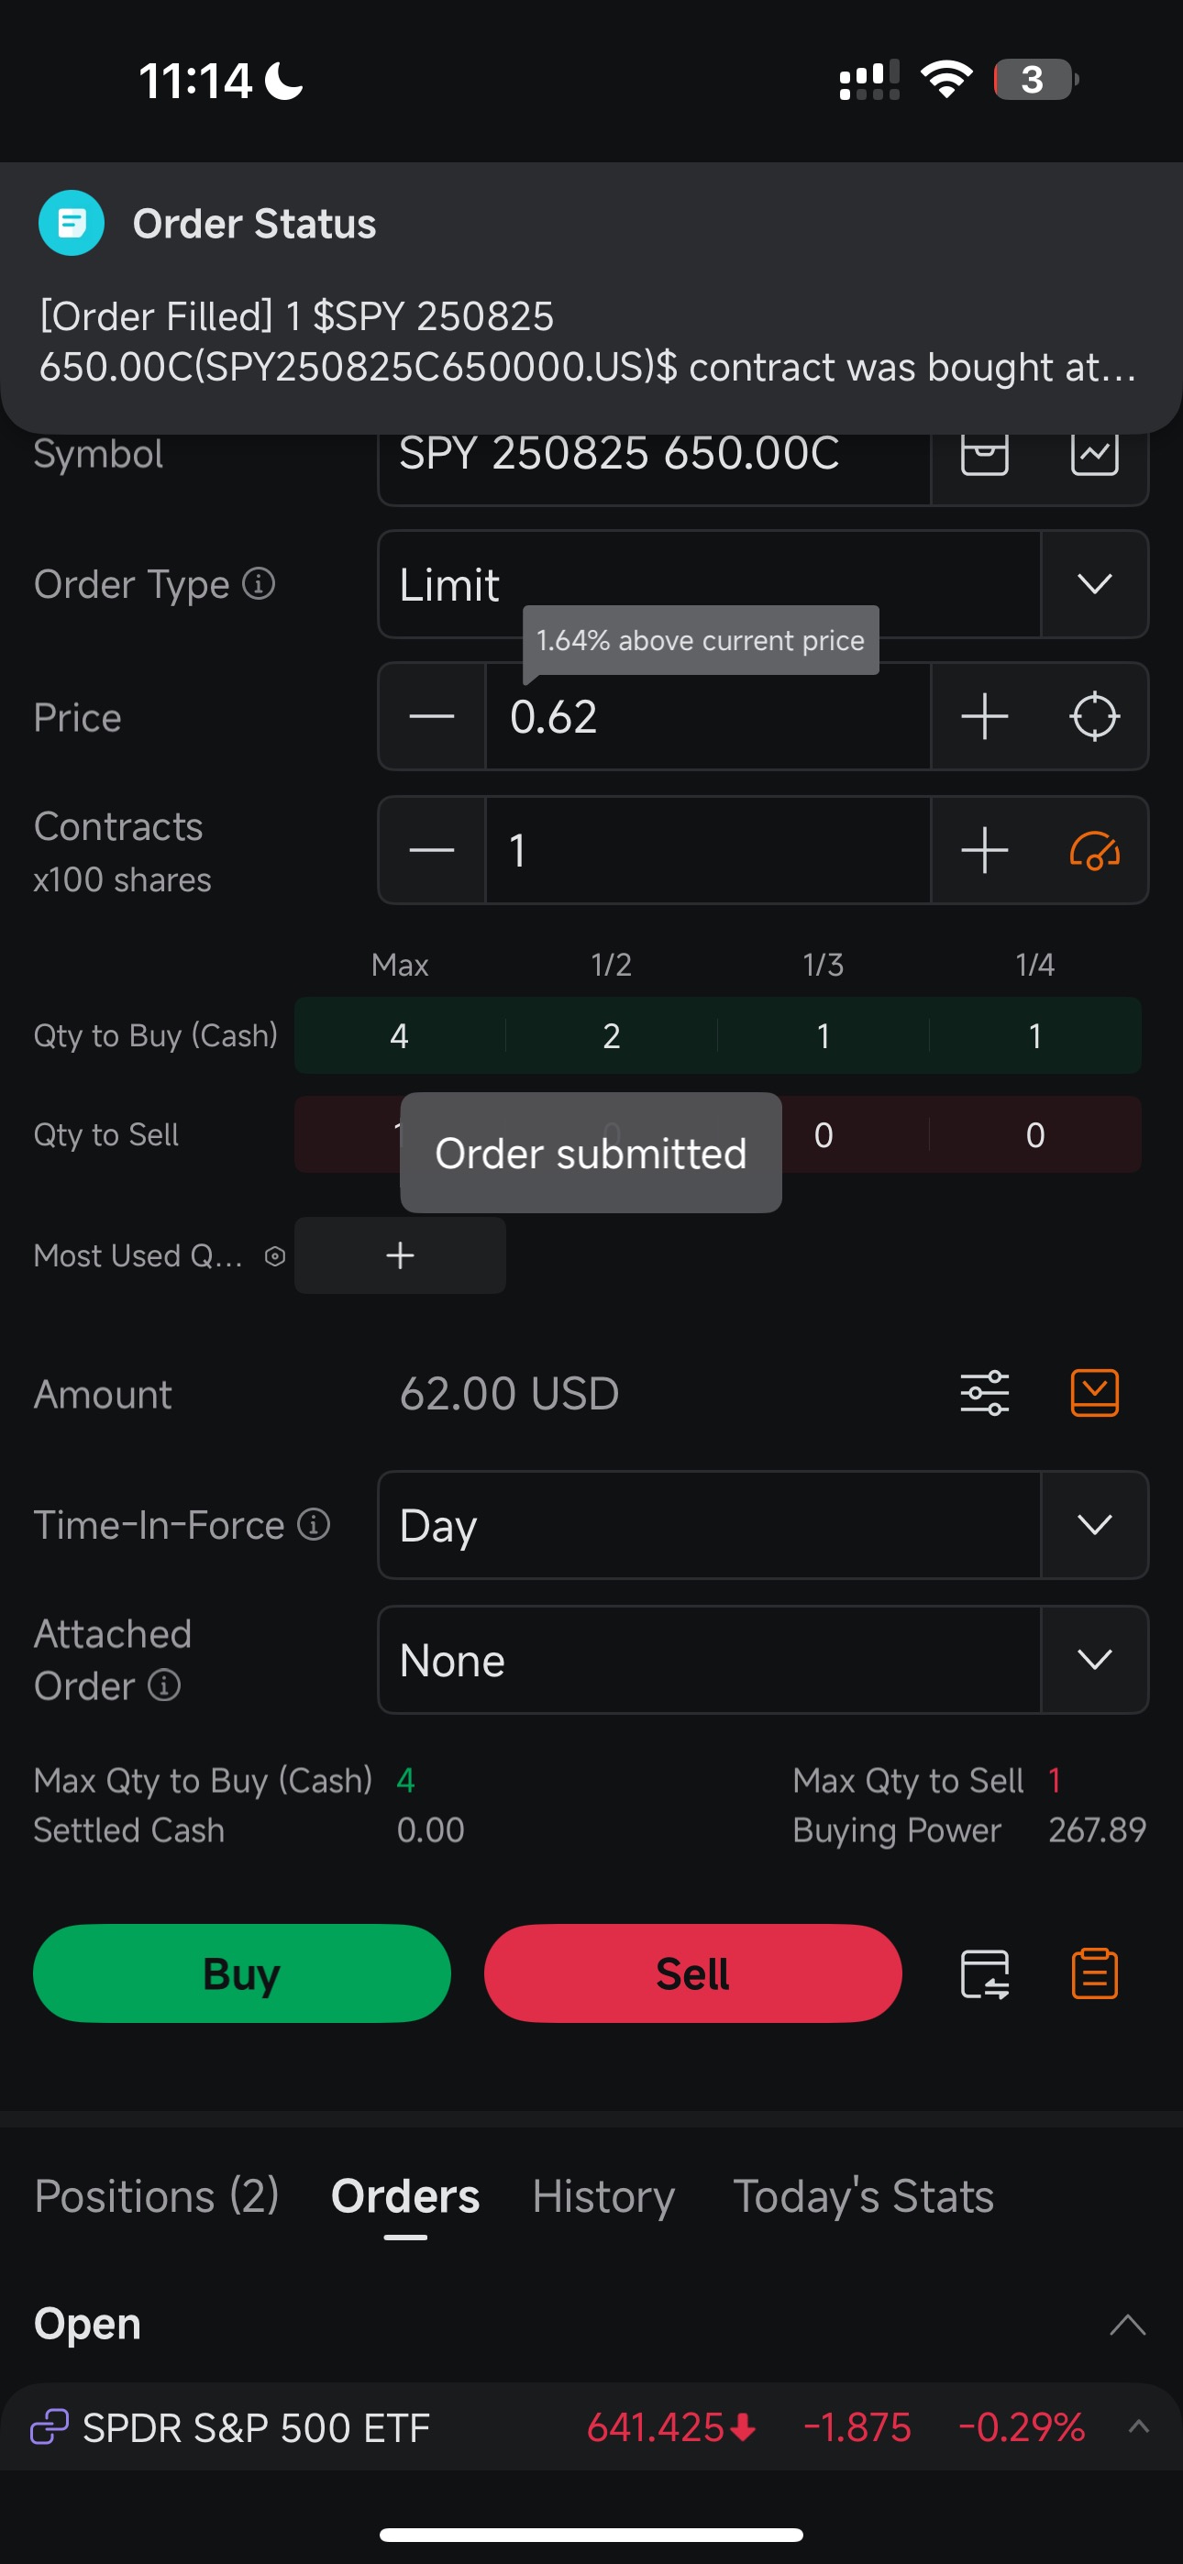Select 1/2 quantity 2 in Qty to Buy

click(x=612, y=1035)
